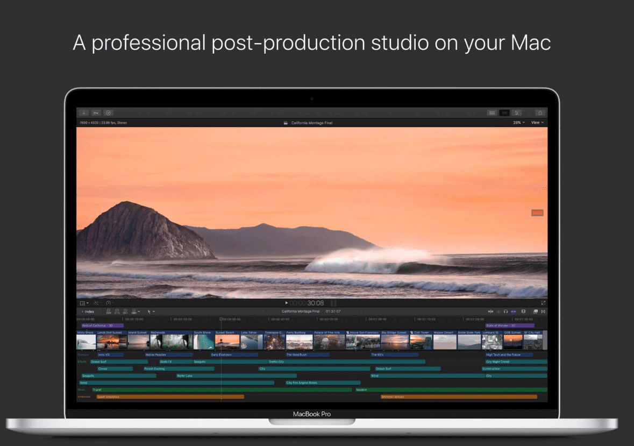Select the Island Sunset clip

pyautogui.click(x=139, y=339)
